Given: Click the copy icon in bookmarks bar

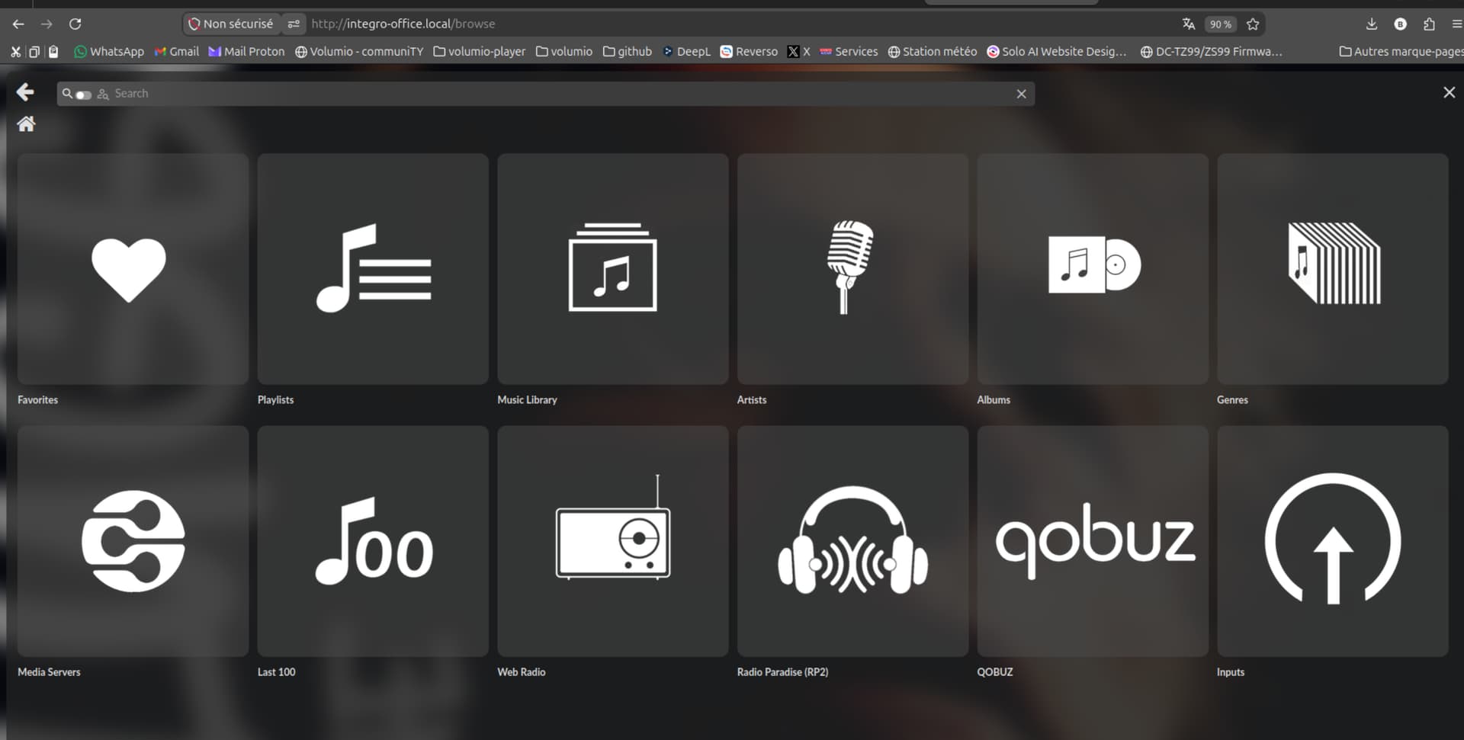Looking at the screenshot, I should (34, 51).
